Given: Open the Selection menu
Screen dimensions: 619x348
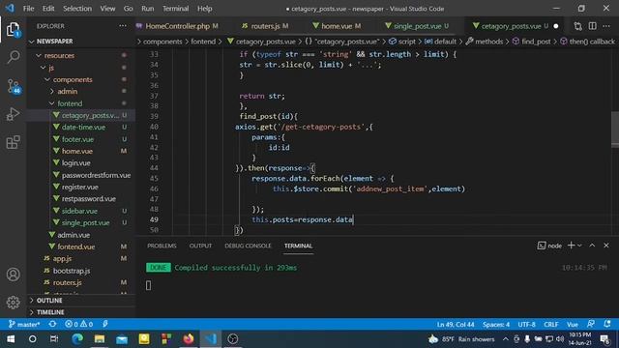Looking at the screenshot, I should 77,9.
